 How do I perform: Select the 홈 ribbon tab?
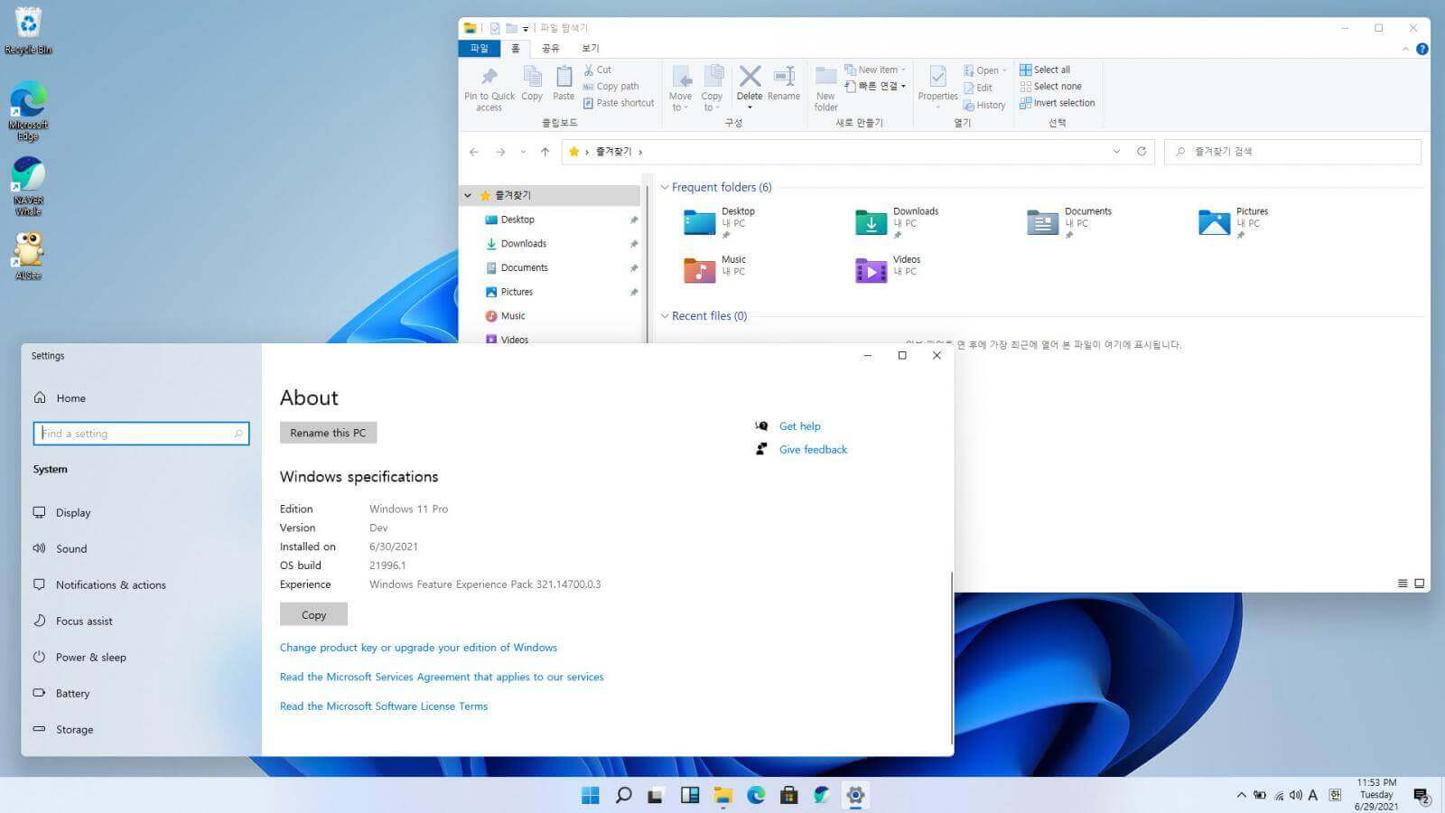[x=515, y=49]
